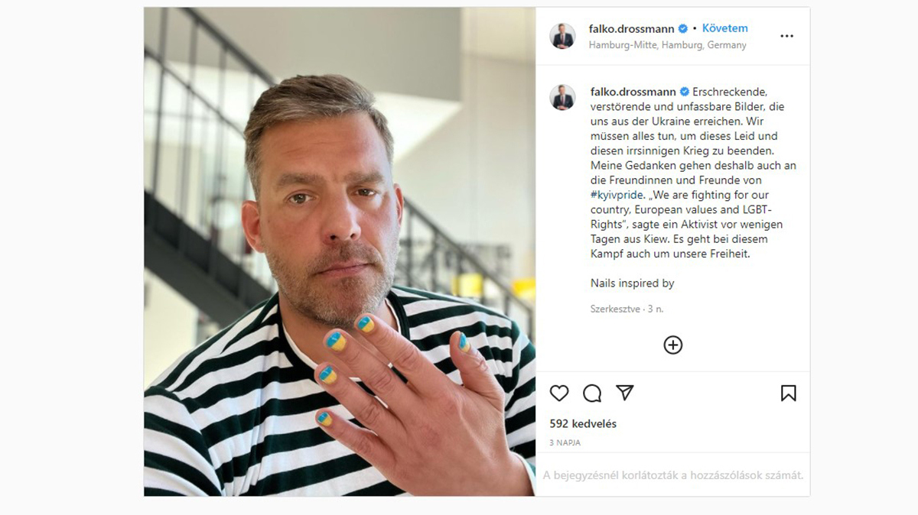
Task: View the 592 kedvelés likes list
Action: pyautogui.click(x=583, y=423)
